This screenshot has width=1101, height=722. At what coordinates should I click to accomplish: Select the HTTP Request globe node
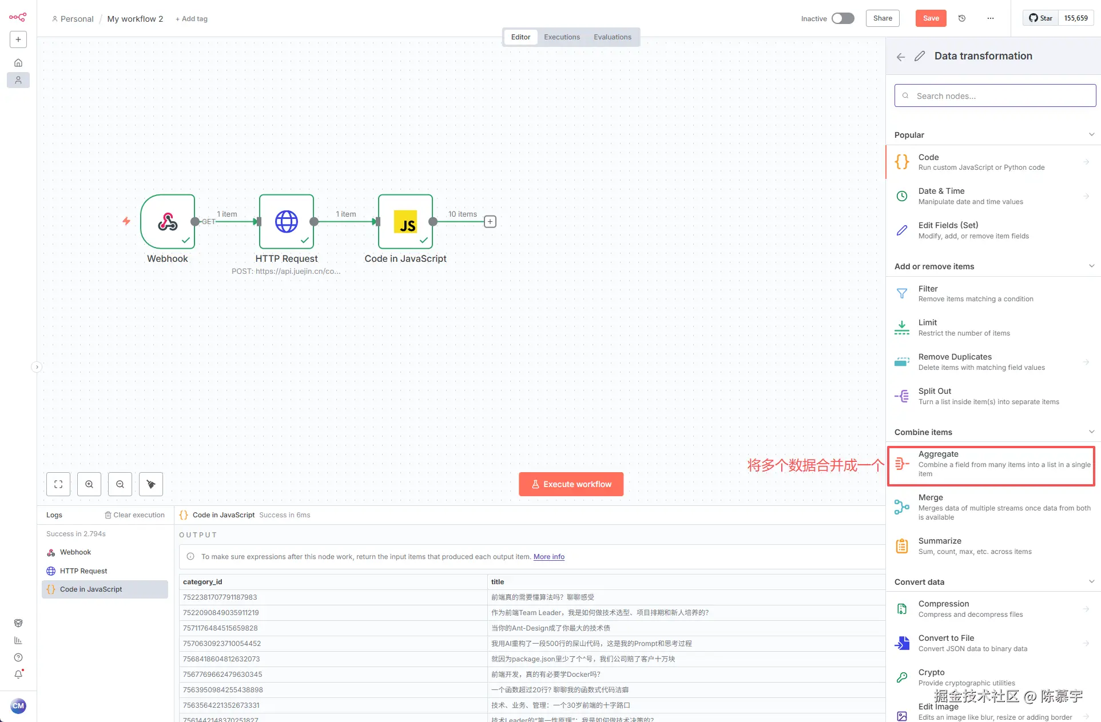[x=286, y=222]
